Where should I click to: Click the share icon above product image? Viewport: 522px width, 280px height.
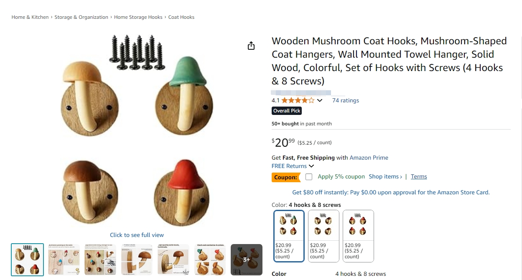[251, 46]
